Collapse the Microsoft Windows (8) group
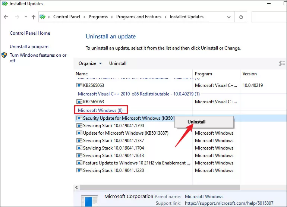 (100, 110)
